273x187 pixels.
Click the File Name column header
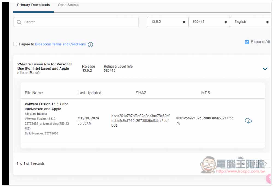(34, 93)
